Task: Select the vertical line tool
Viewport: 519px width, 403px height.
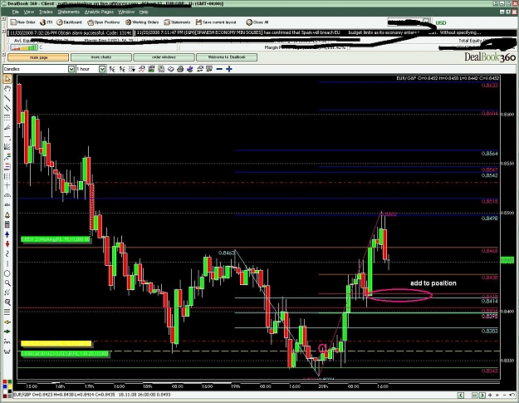Action: pos(7,263)
